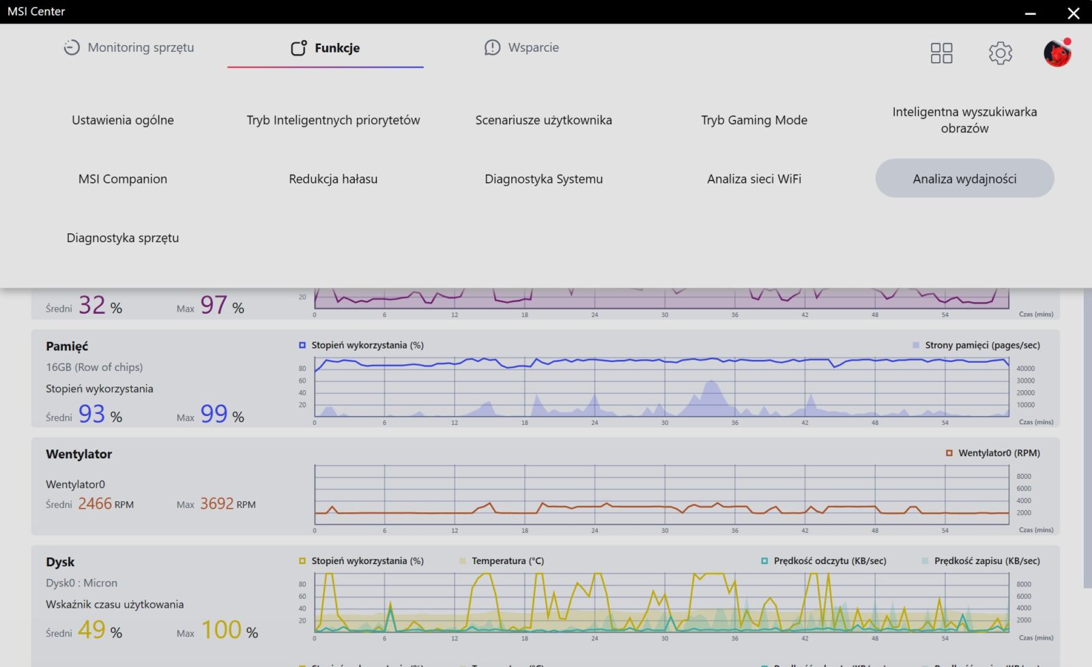
Task: Toggle Wentylator0 (RPM) legend marker
Action: click(949, 453)
